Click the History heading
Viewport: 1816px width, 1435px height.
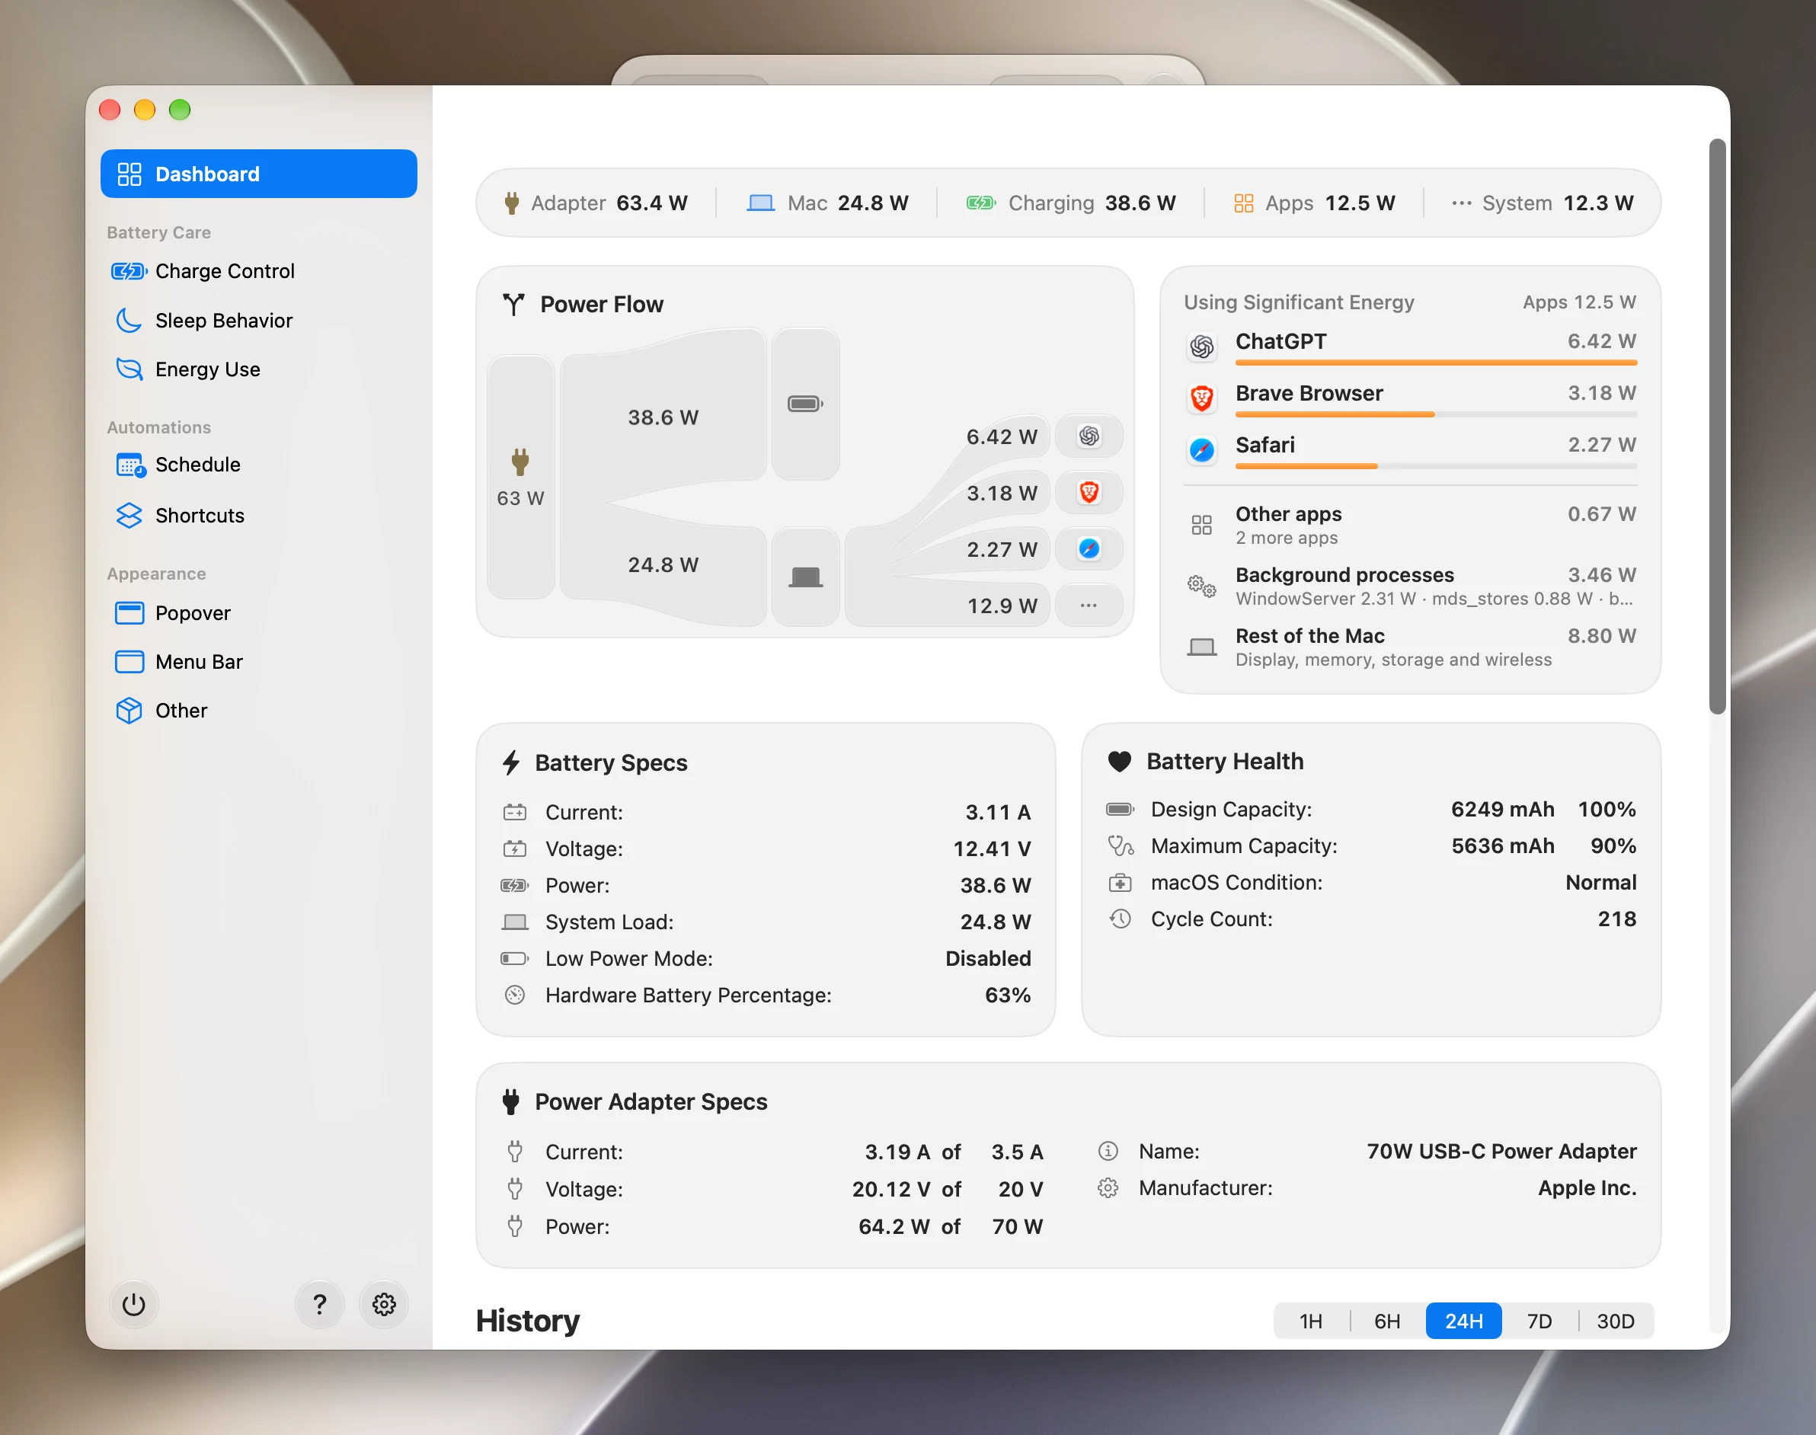pyautogui.click(x=528, y=1321)
